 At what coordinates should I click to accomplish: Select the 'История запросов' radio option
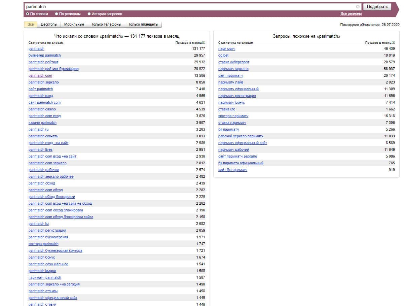89,14
